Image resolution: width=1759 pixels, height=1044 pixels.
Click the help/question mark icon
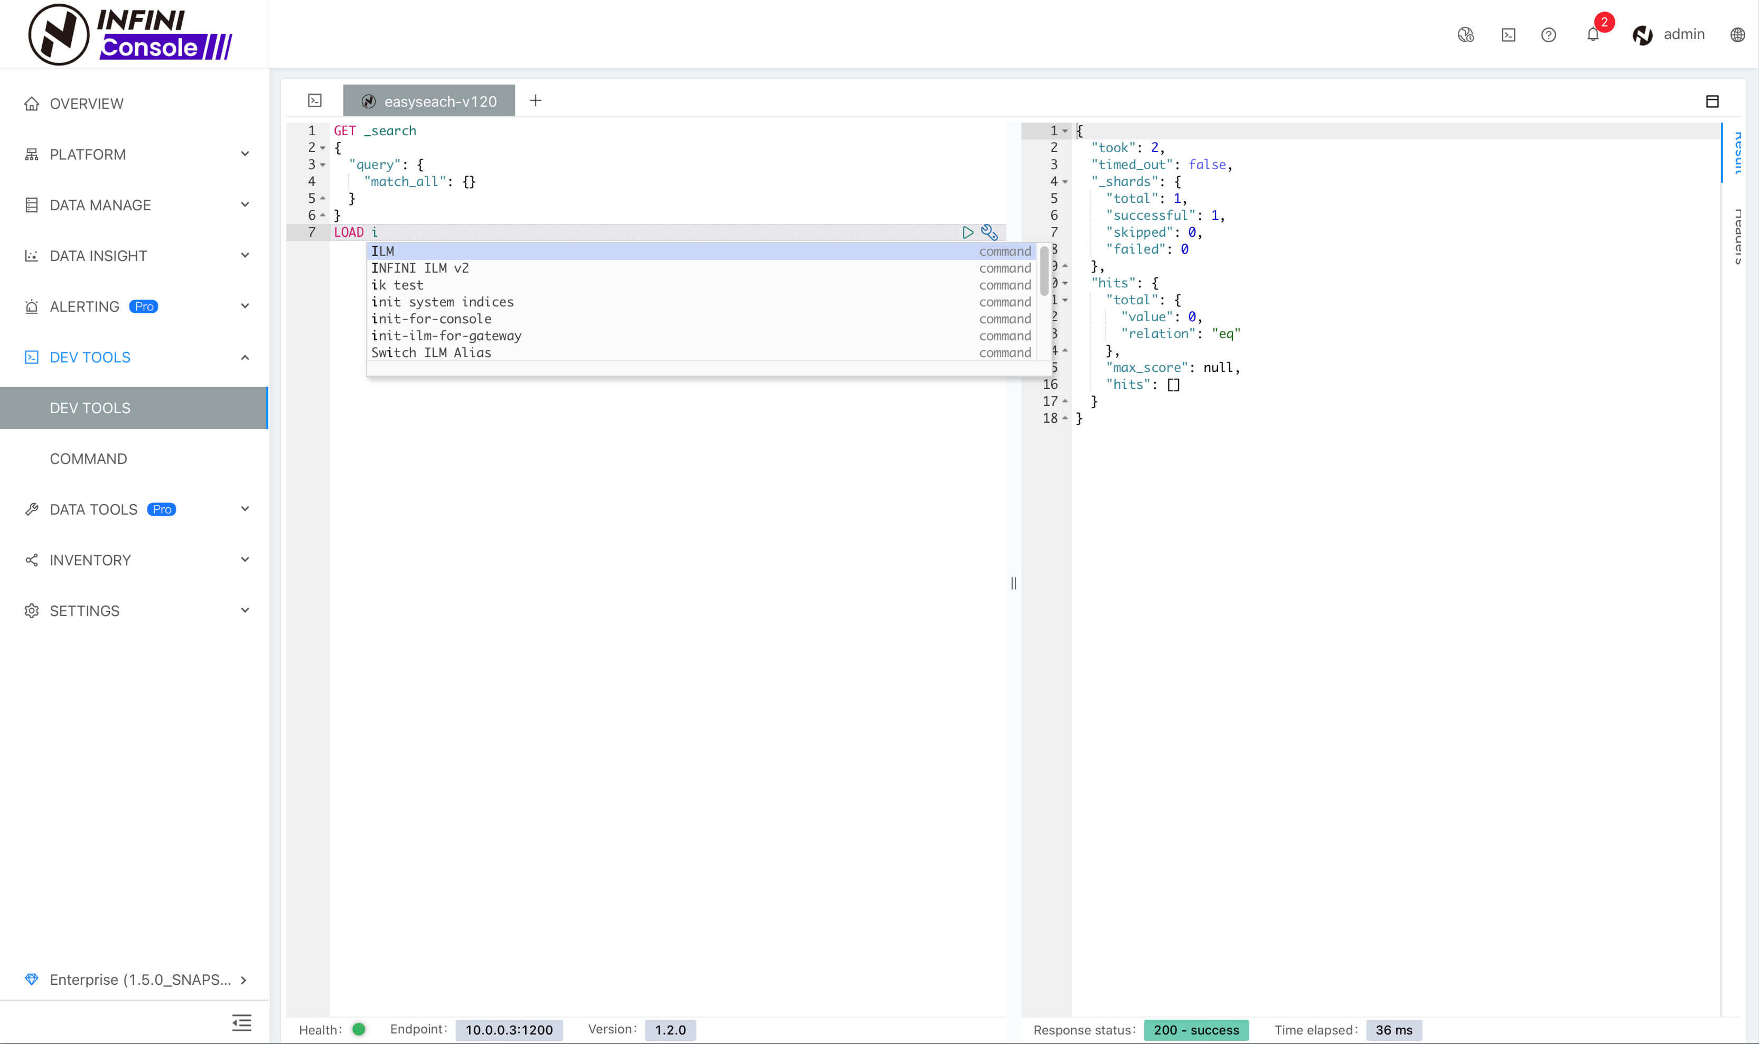pos(1550,35)
